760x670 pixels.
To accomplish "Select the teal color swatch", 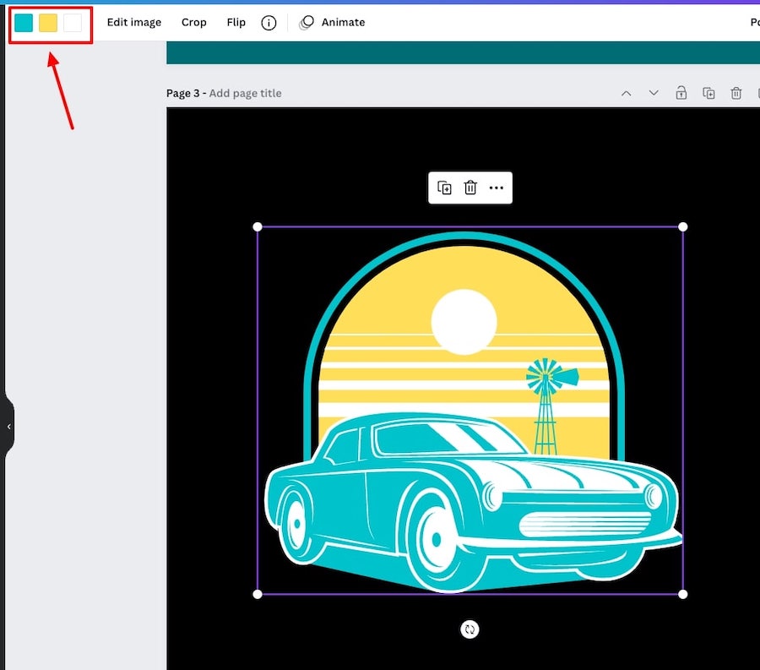I will coord(24,23).
